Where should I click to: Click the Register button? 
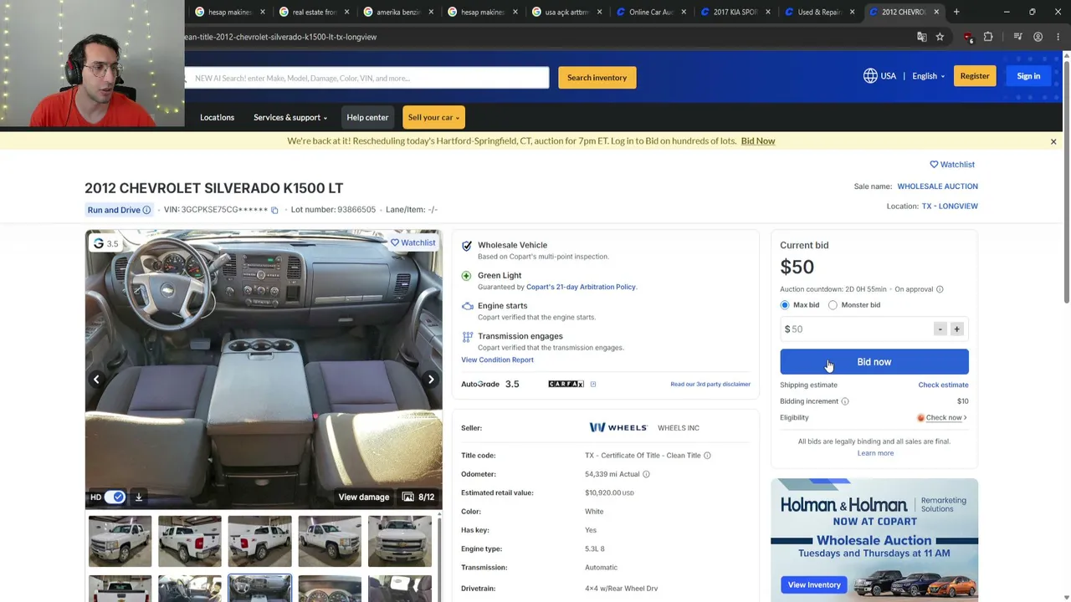point(975,76)
